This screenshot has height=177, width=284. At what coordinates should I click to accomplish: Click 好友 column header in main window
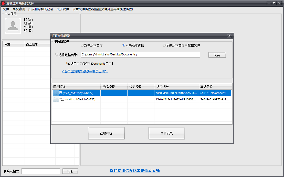(14, 44)
